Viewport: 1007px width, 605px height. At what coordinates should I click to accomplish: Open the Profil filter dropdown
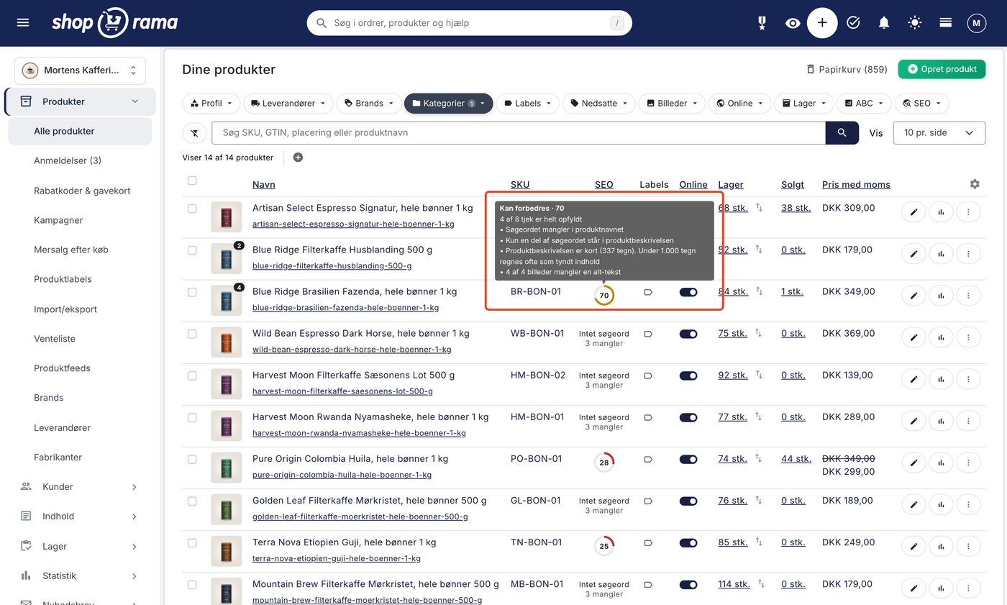pos(211,104)
